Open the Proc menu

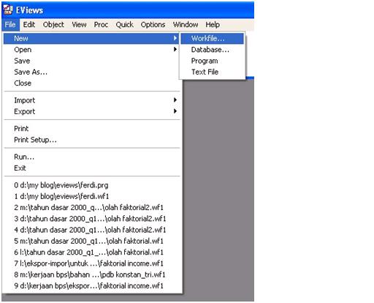click(101, 25)
